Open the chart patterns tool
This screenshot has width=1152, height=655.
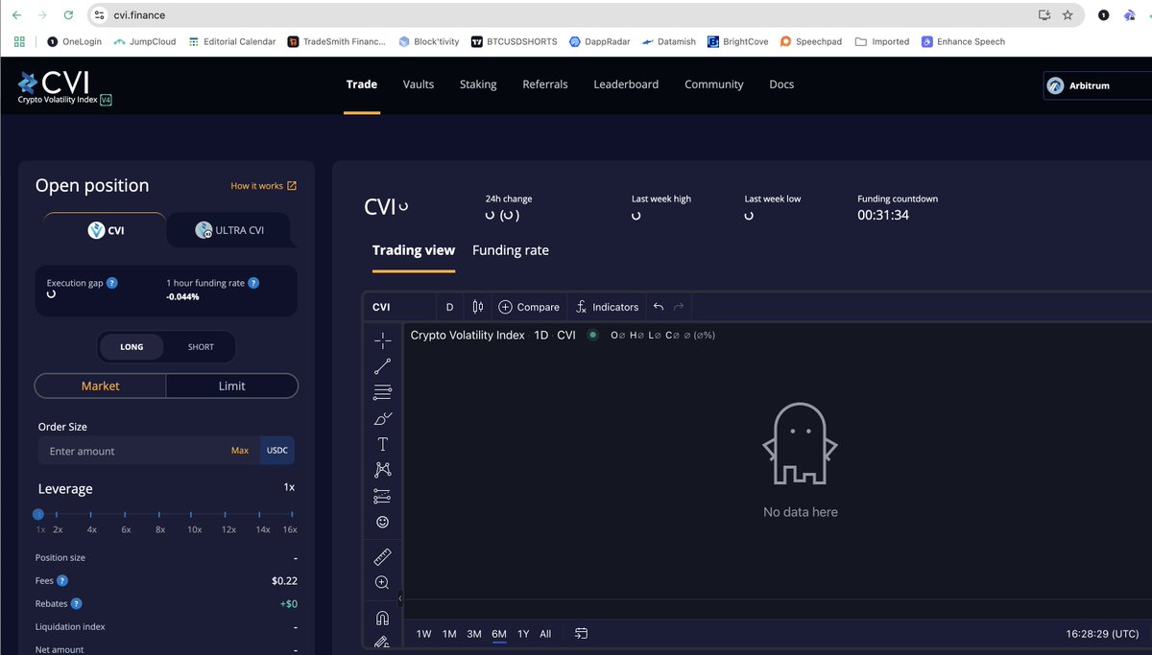point(382,470)
